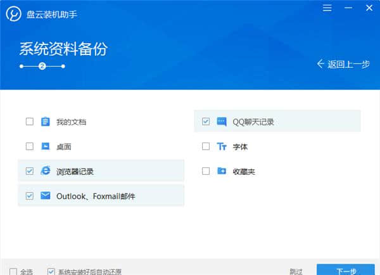
Task: Select the Outlook、Foxmail邮件 label text
Action: tap(96, 196)
